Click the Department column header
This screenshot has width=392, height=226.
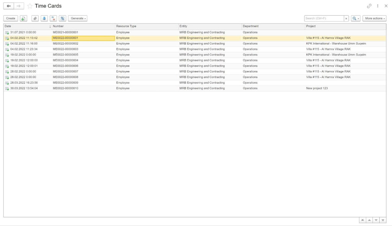[x=273, y=26]
